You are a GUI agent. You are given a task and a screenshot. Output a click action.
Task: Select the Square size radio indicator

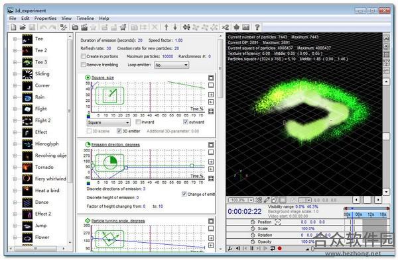(x=88, y=77)
